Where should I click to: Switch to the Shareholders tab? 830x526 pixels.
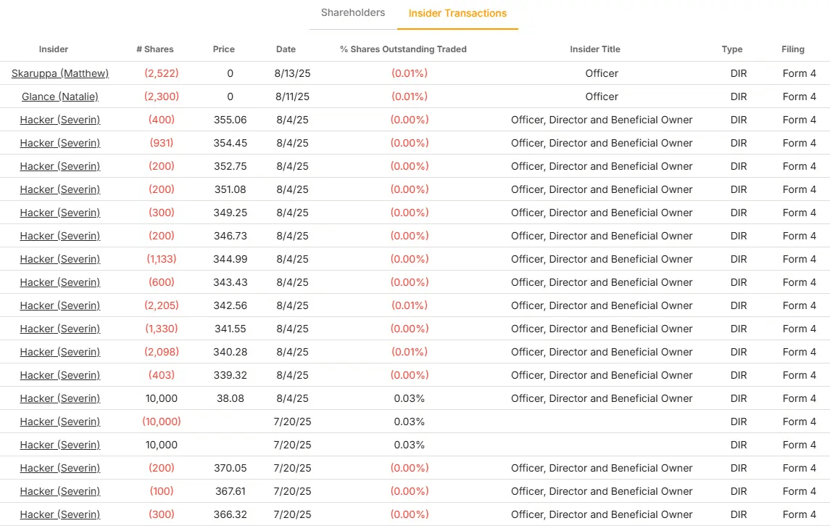353,13
